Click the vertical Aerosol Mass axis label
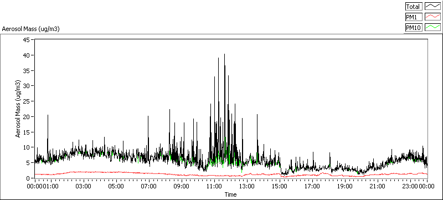Image resolution: width=443 pixels, height=200 pixels. click(x=18, y=109)
